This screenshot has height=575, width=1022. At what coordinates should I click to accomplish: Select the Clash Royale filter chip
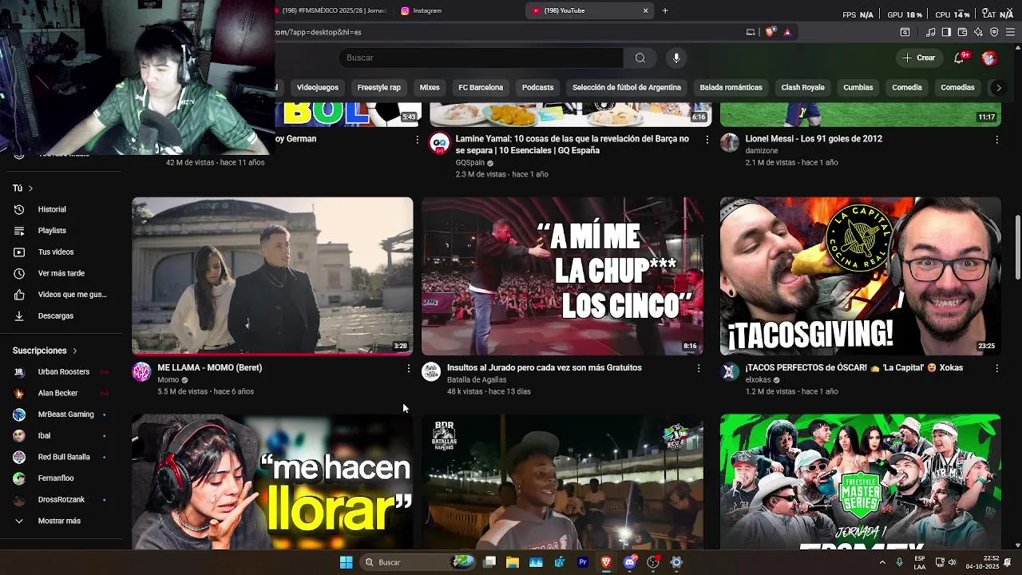click(802, 87)
